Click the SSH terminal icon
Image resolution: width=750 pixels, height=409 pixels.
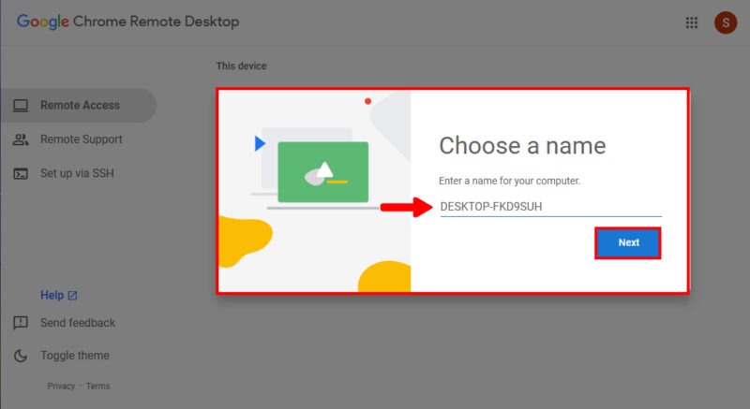point(21,174)
